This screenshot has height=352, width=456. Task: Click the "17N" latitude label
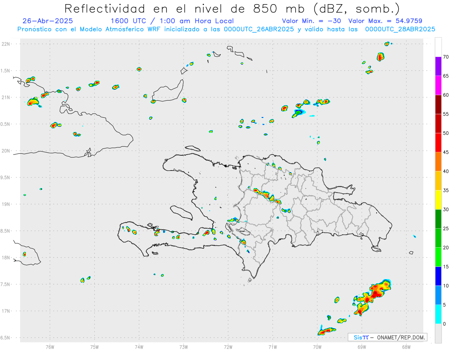[6, 311]
